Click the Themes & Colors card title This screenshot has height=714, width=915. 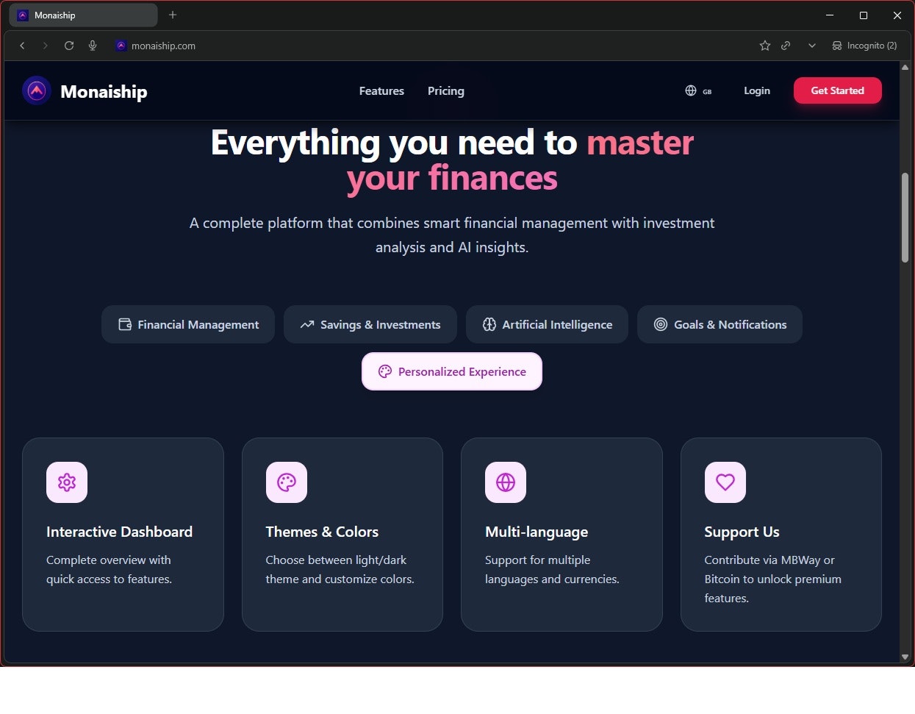click(x=322, y=532)
